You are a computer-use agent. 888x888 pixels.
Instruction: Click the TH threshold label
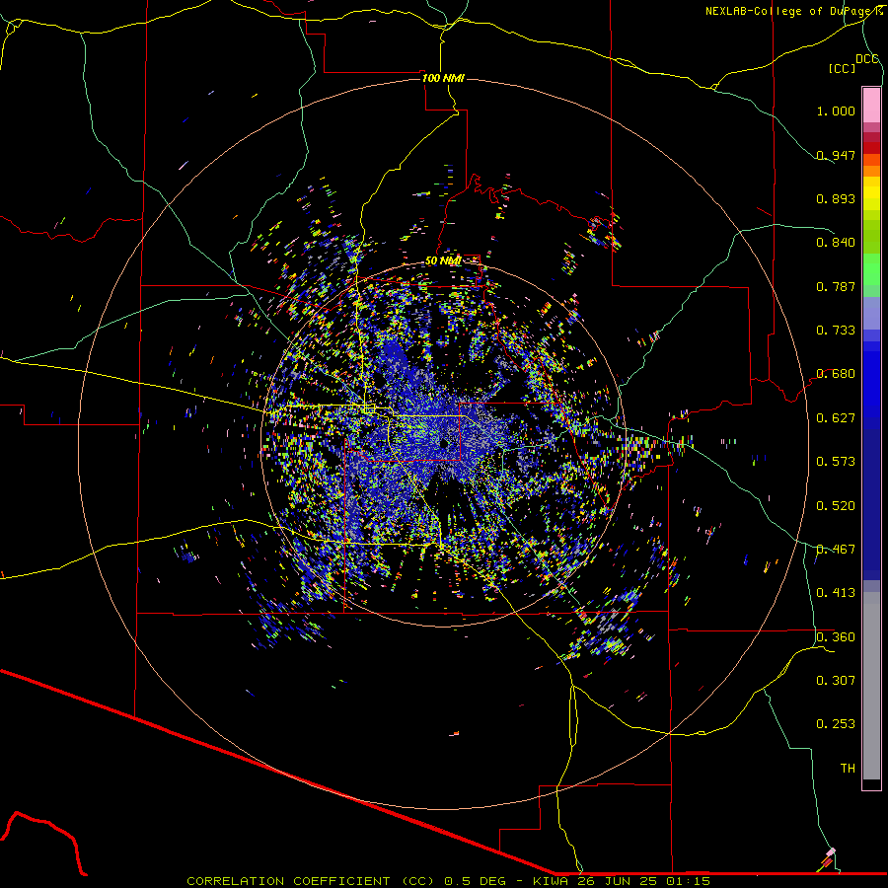[x=848, y=769]
